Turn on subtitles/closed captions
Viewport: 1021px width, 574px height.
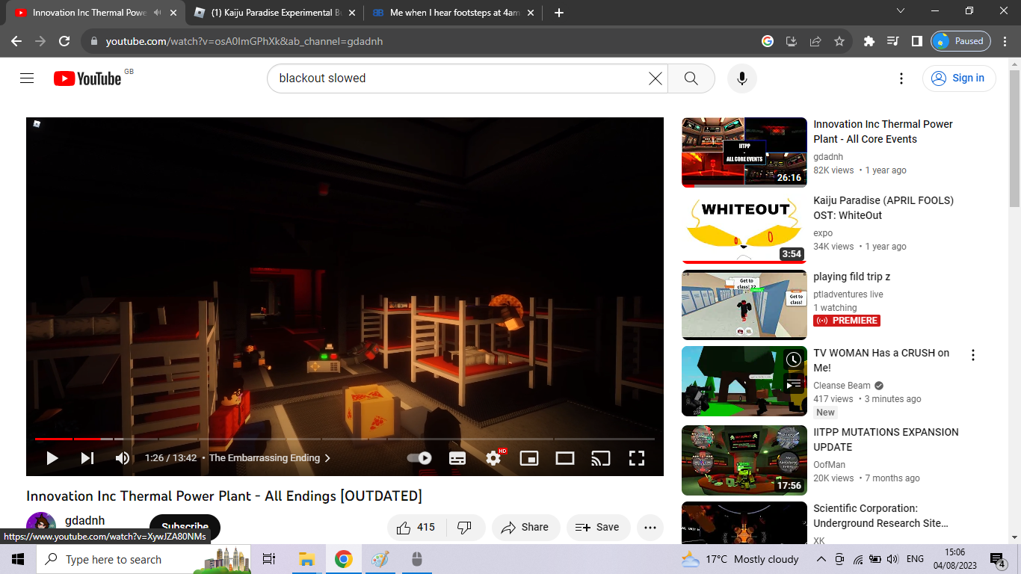coord(457,458)
